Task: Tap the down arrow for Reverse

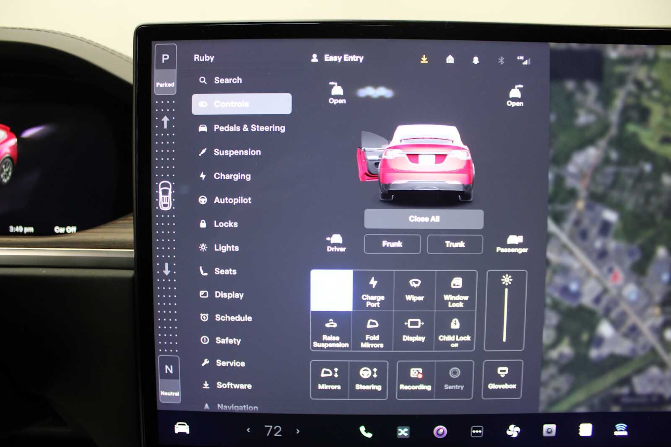Action: point(166,269)
